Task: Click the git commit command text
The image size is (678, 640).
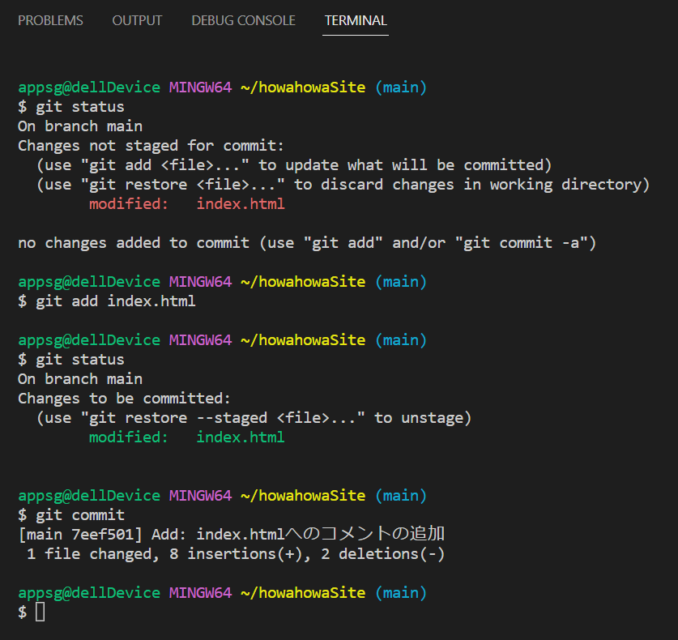Action: point(79,514)
